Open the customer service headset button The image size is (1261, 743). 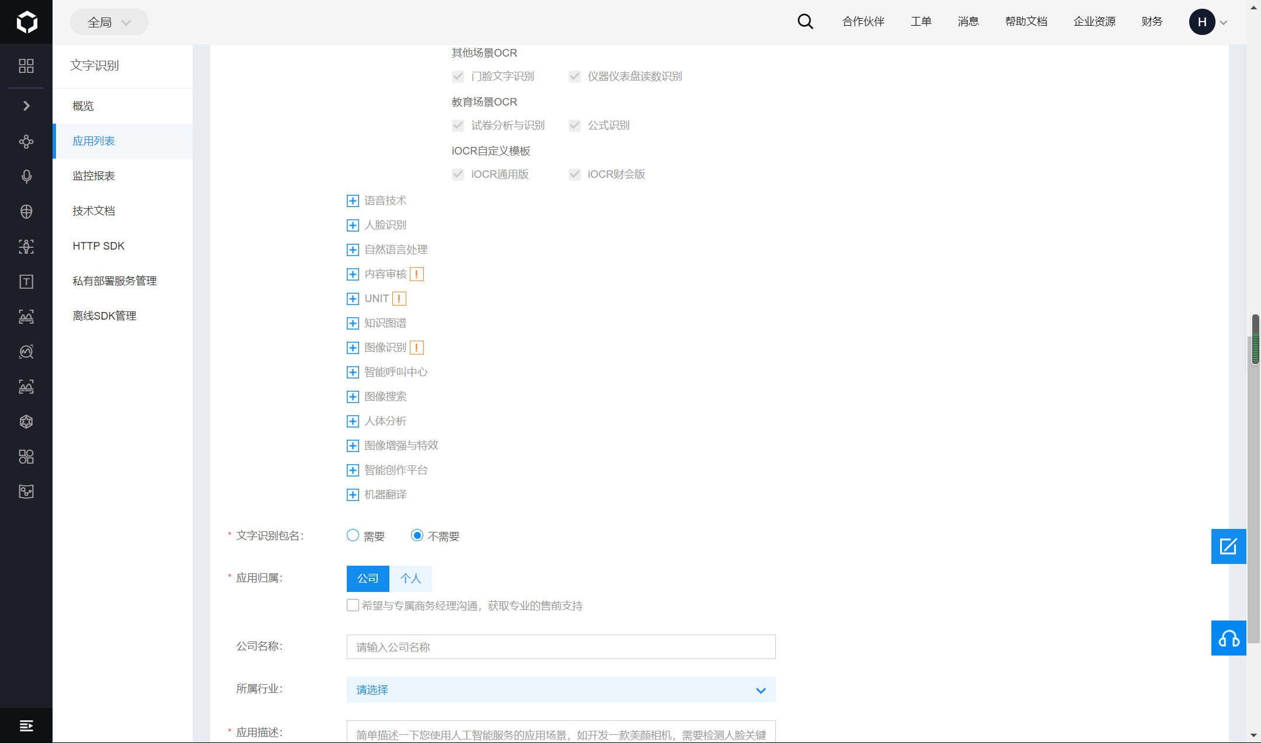(x=1228, y=638)
